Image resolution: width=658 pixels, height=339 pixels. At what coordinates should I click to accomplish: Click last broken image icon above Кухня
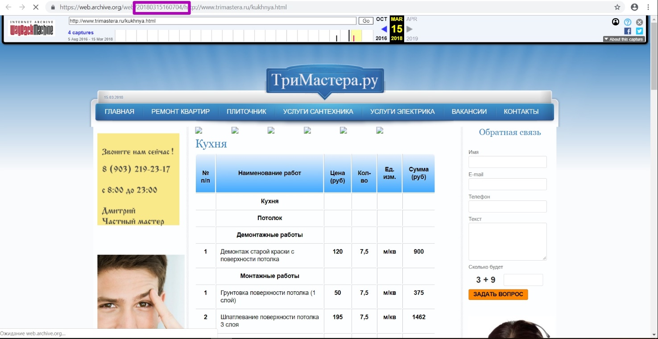[380, 130]
